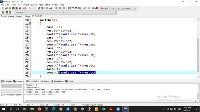The height and width of the screenshot is (112, 200).
Task: Run the program with the Run icon
Action: coord(73,8)
